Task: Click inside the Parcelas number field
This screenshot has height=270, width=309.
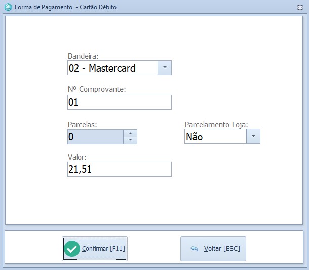Action: tap(95, 137)
